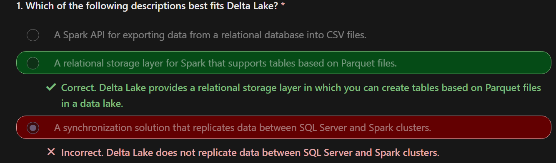The height and width of the screenshot is (163, 556).
Task: Click the red required asterisk after the question
Action: tap(283, 7)
